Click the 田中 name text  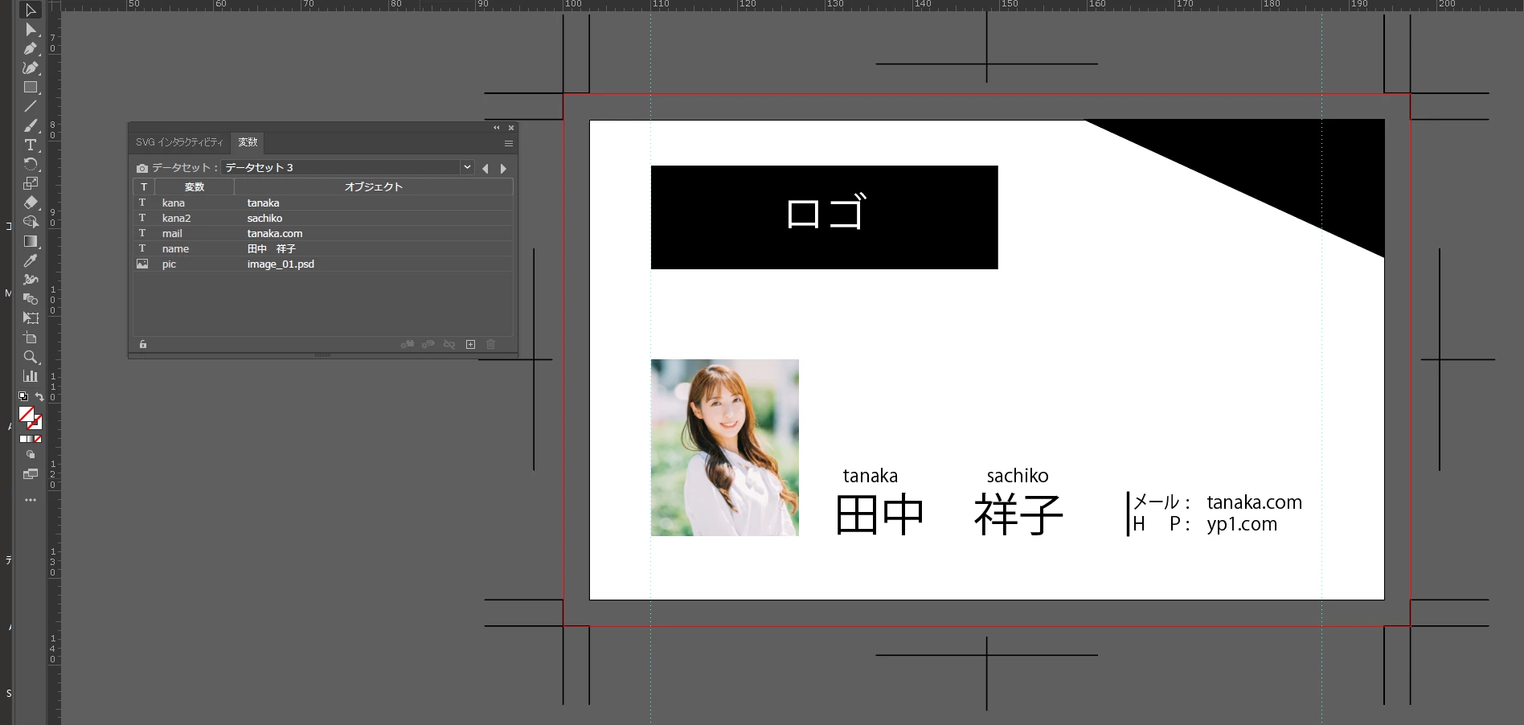coord(880,514)
